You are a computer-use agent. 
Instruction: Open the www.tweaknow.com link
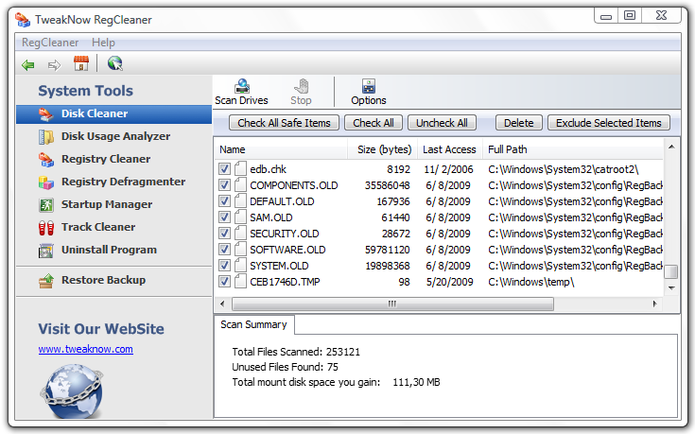[x=85, y=349]
